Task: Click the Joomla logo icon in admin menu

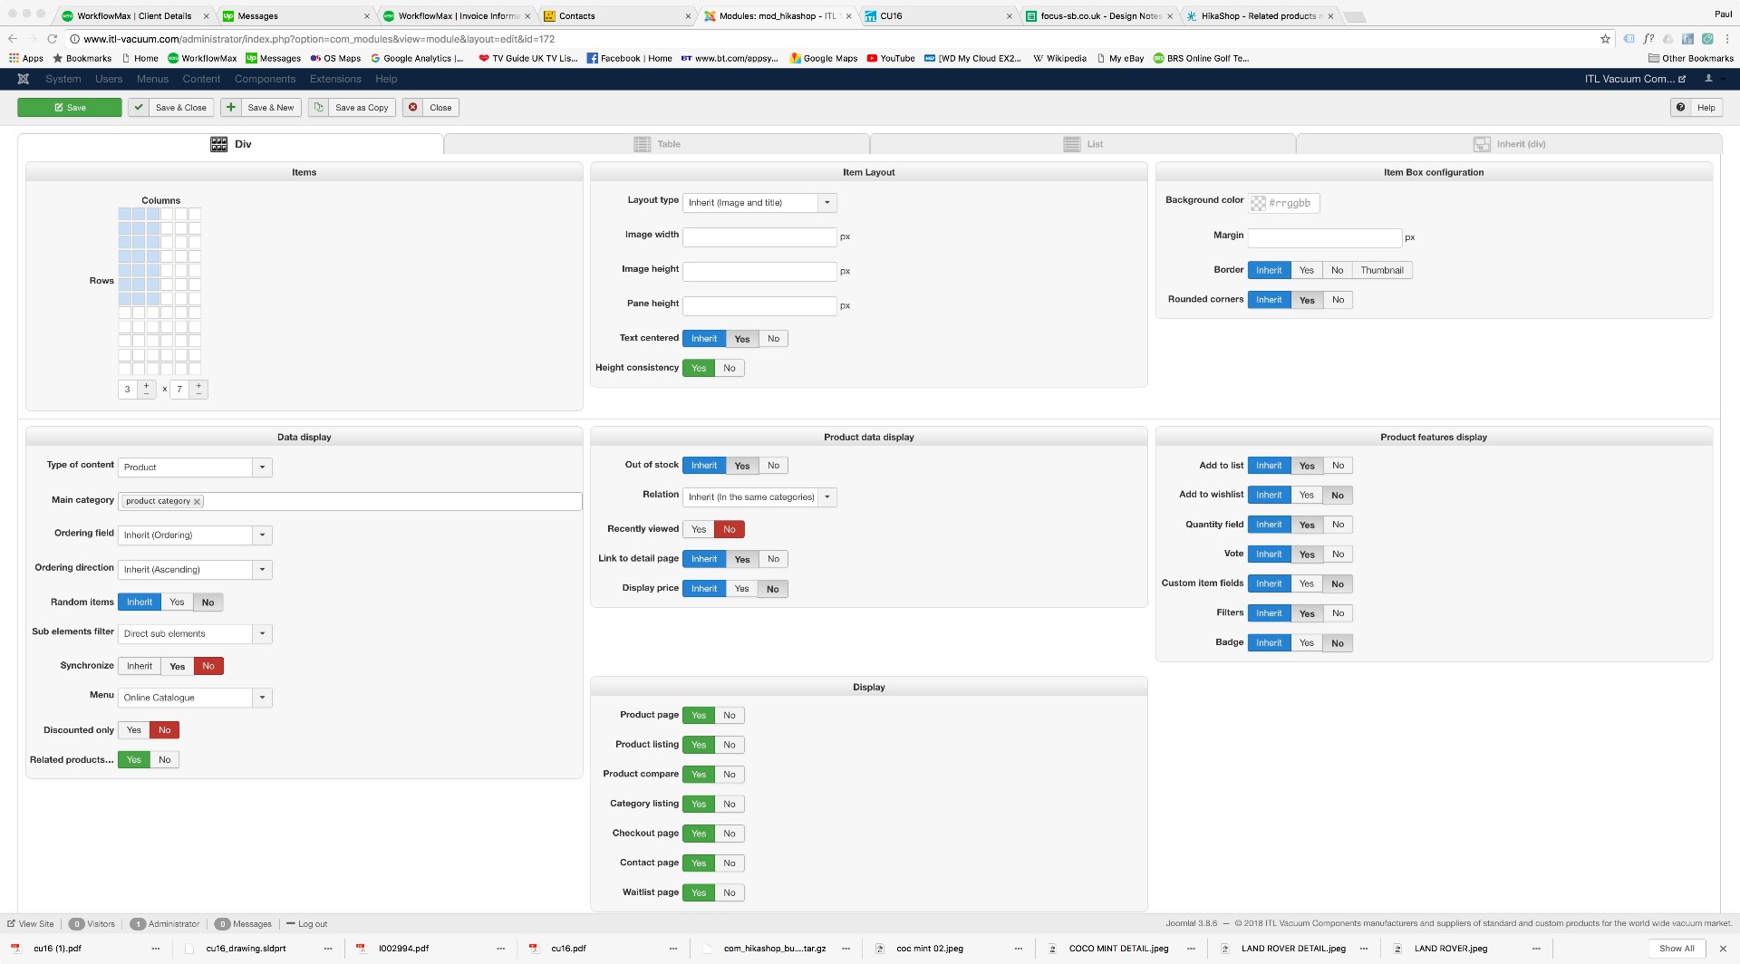Action: pos(24,79)
